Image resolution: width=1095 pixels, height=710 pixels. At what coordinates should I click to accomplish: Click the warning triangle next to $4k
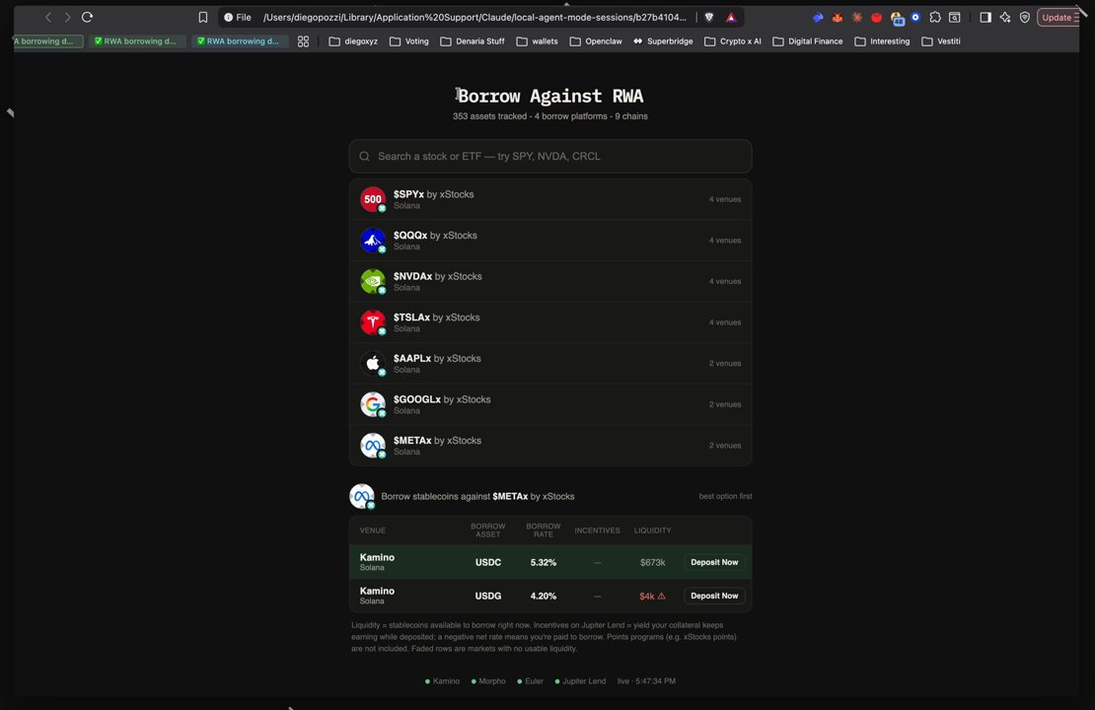click(661, 597)
